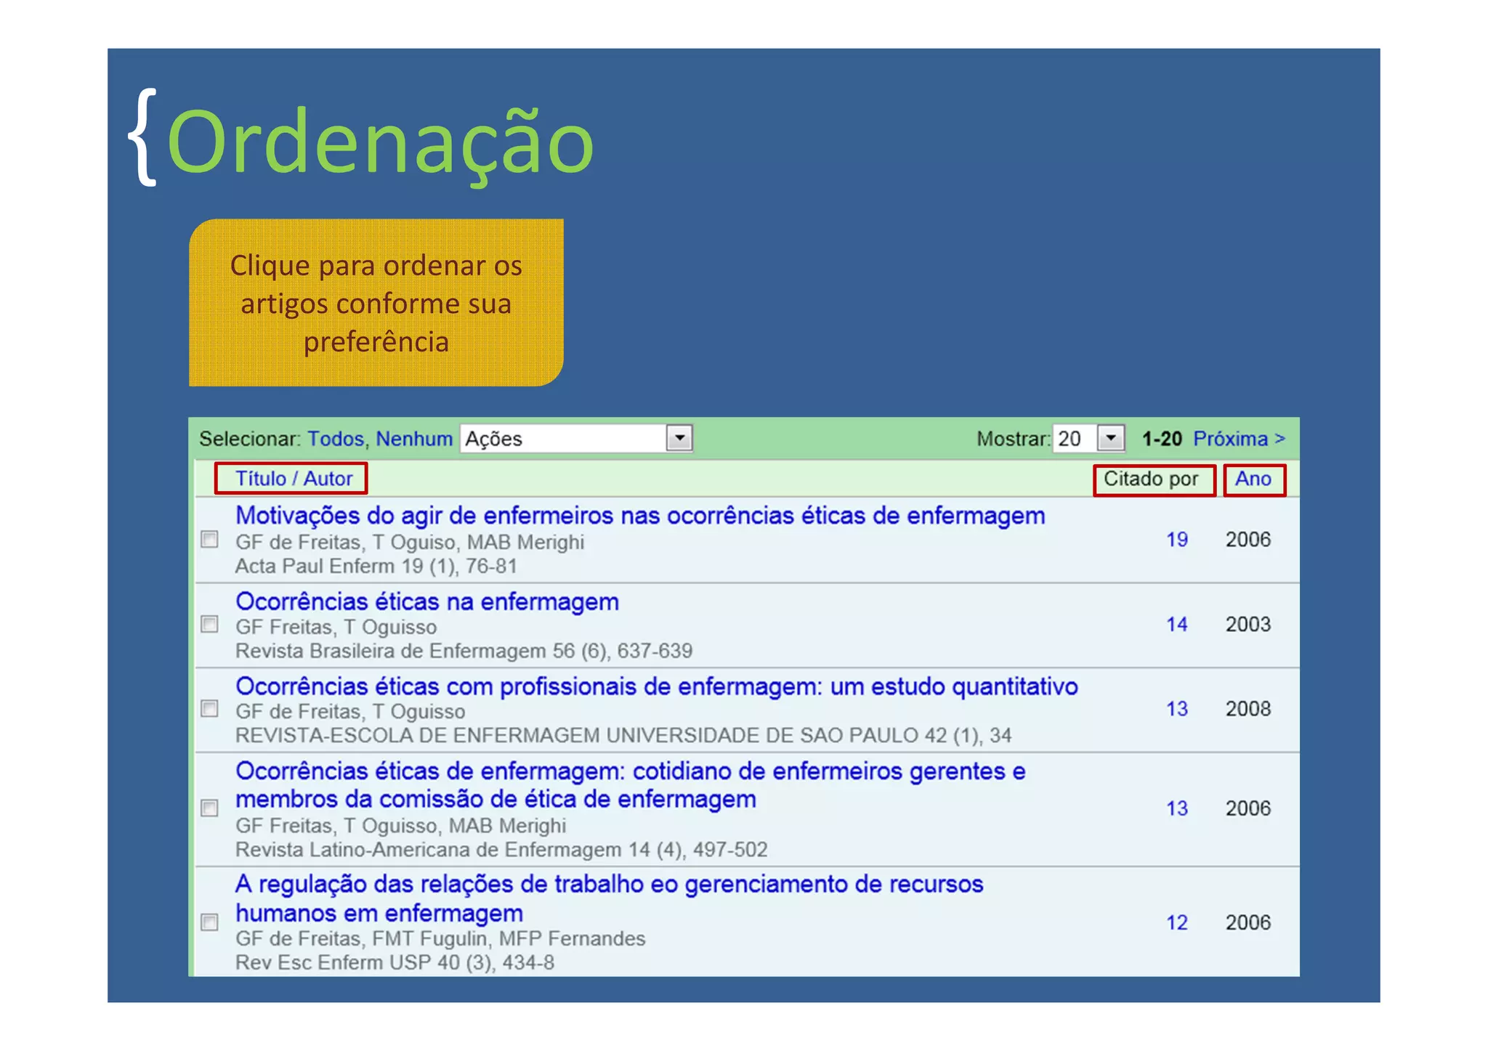Open article Motivações do agir de enfermeiros

click(640, 516)
